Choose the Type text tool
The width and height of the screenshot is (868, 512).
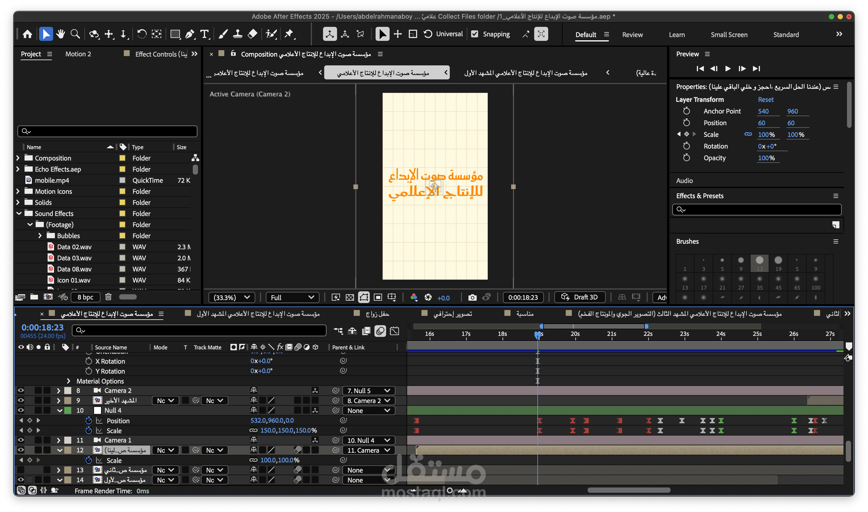(205, 34)
